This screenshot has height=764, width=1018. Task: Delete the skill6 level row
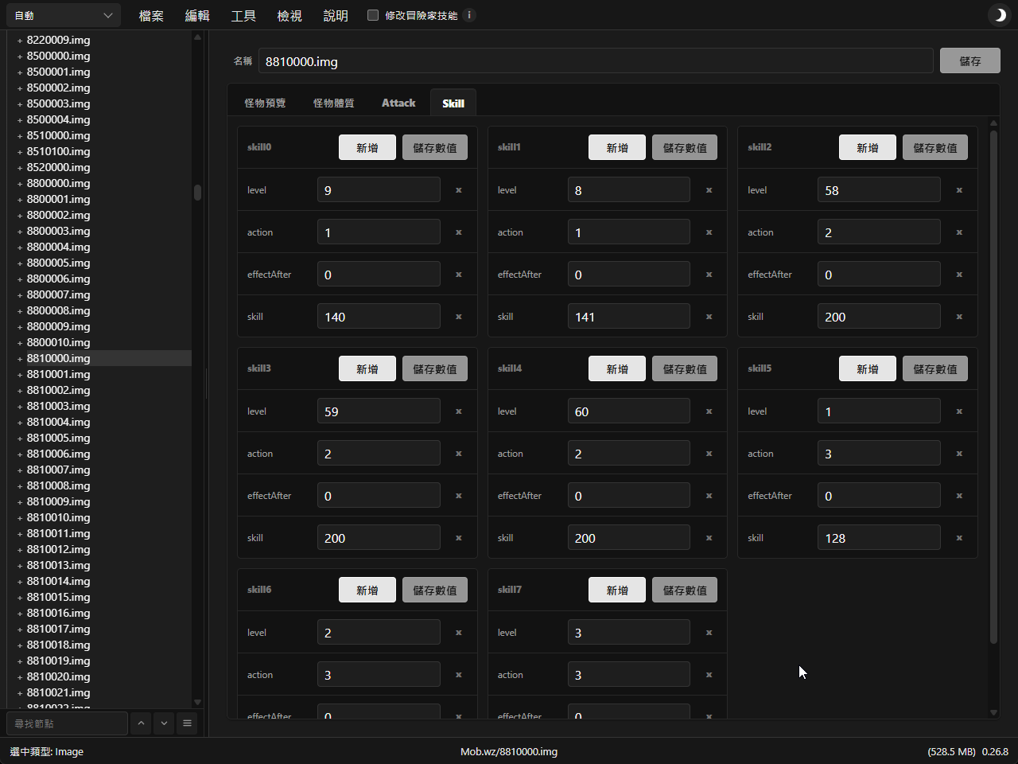pos(459,633)
